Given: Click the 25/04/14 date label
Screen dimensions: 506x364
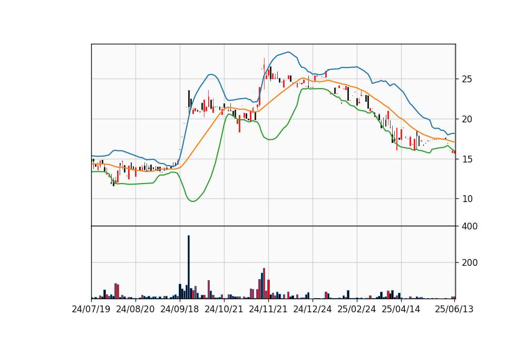Looking at the screenshot, I should pyautogui.click(x=401, y=309).
